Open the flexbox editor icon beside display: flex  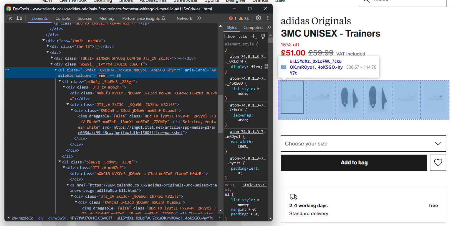[x=266, y=66]
